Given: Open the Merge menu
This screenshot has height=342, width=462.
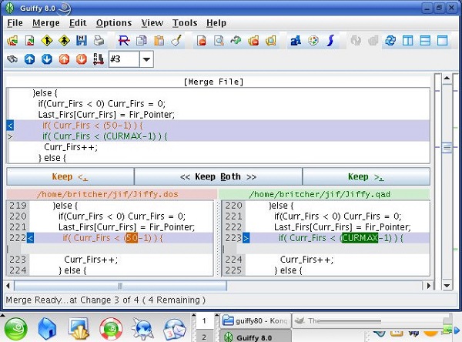Looking at the screenshot, I should 46,23.
